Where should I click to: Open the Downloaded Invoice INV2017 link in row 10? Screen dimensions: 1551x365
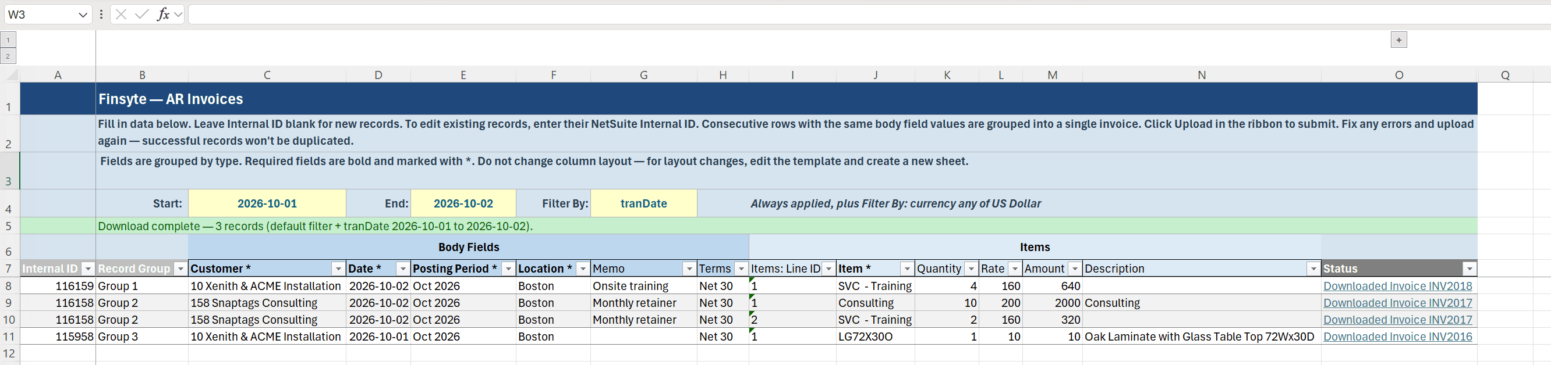(x=1397, y=320)
